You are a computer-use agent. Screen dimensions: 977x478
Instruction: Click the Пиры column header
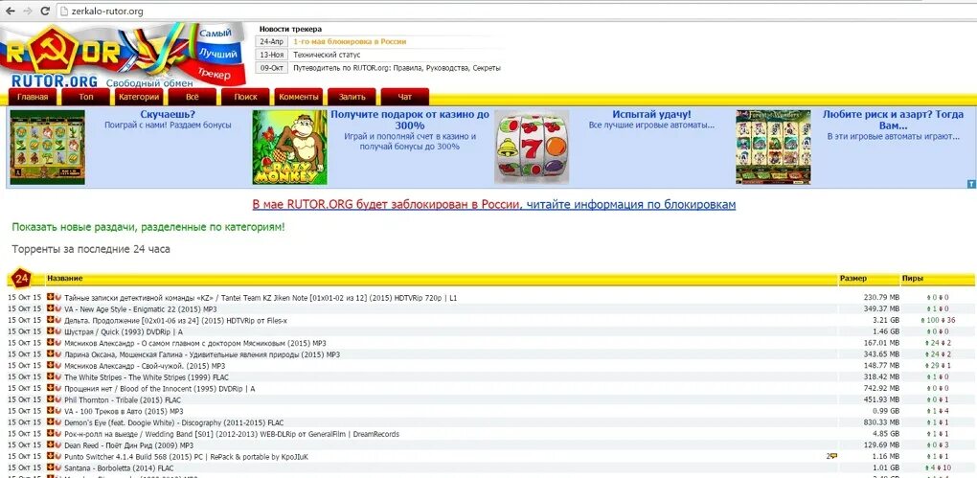point(912,278)
